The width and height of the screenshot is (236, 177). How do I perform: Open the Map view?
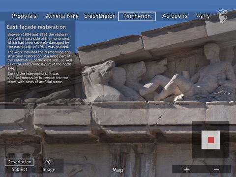pos(118,170)
